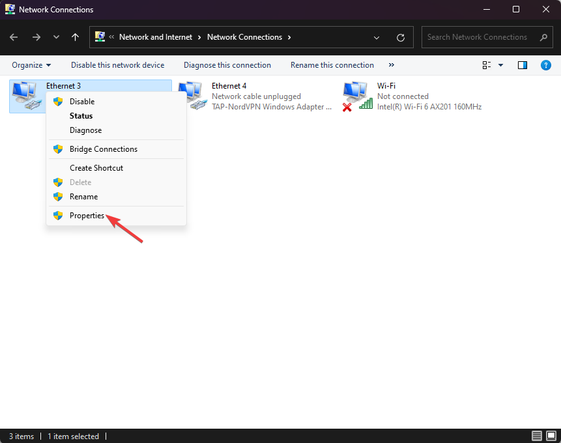Click Properties in the context menu

(87, 216)
